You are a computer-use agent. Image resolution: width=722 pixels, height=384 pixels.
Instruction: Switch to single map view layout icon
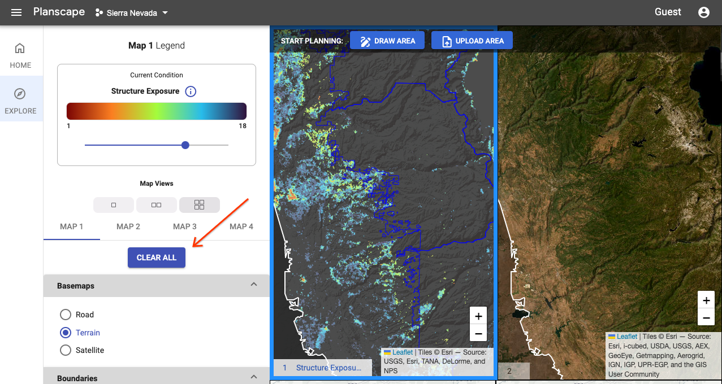(x=113, y=204)
